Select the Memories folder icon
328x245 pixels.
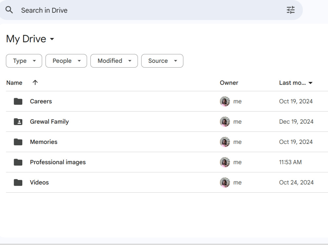(18, 142)
